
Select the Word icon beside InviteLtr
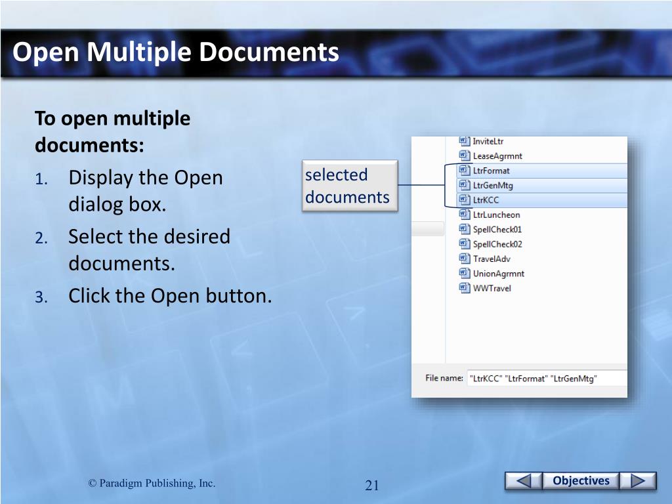pyautogui.click(x=464, y=140)
